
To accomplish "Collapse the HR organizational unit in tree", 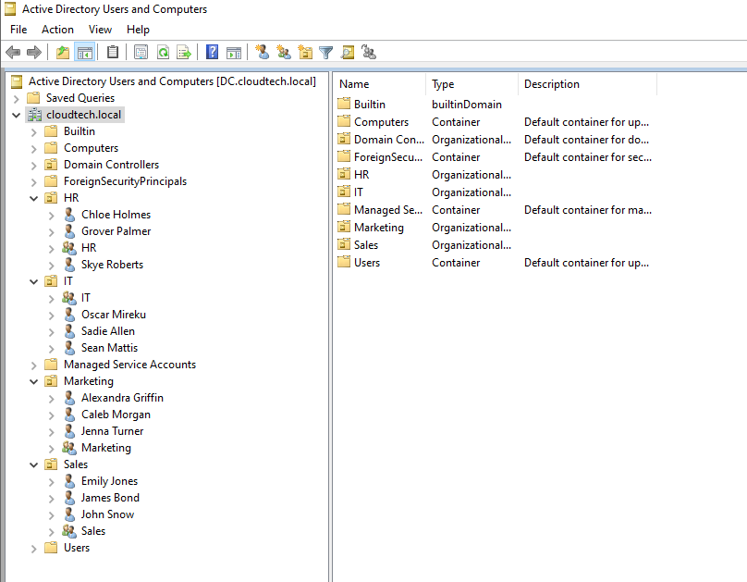I will (x=34, y=198).
